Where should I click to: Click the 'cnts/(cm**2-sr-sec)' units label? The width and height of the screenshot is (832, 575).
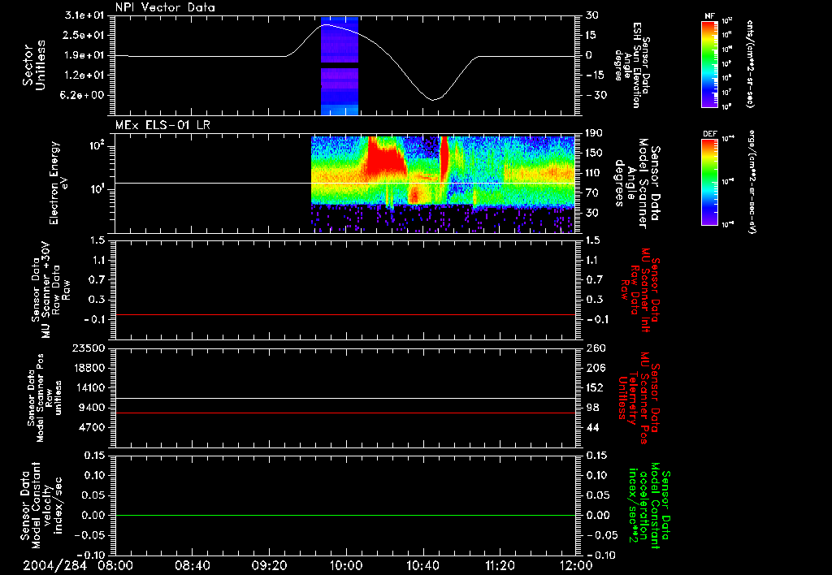pyautogui.click(x=750, y=63)
